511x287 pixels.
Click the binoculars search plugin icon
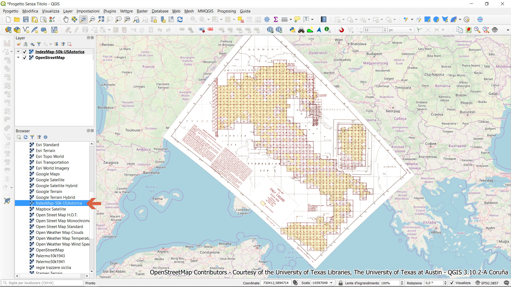301,30
